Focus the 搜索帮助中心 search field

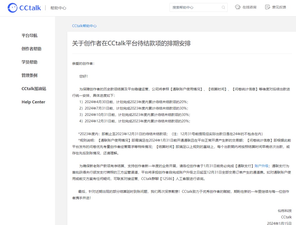point(198,7)
